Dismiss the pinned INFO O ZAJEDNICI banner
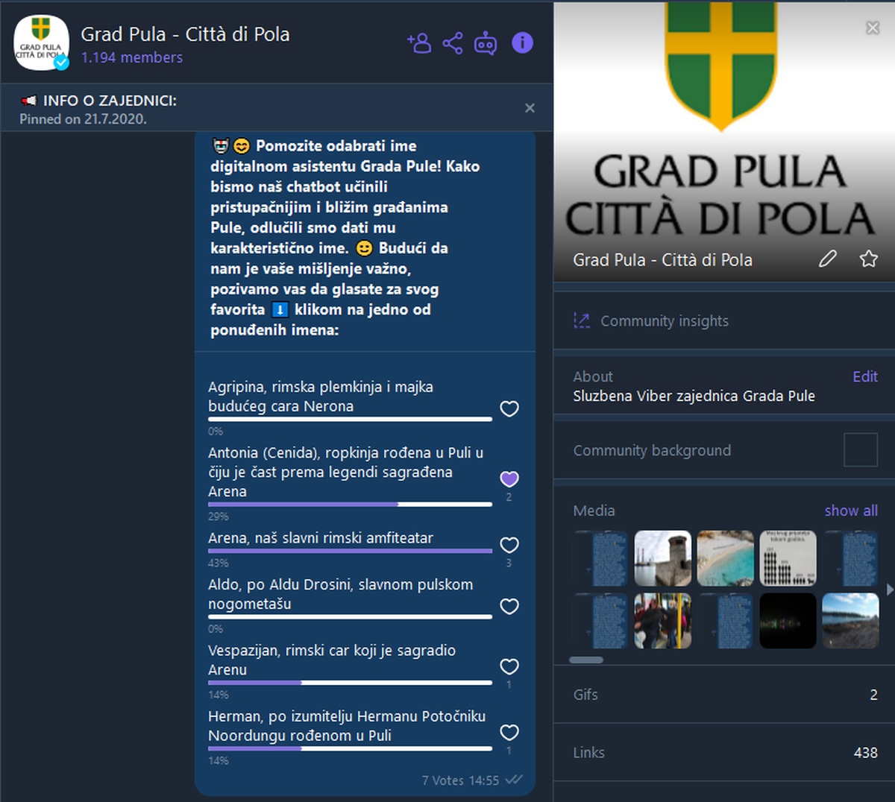The height and width of the screenshot is (802, 895). pyautogui.click(x=530, y=108)
